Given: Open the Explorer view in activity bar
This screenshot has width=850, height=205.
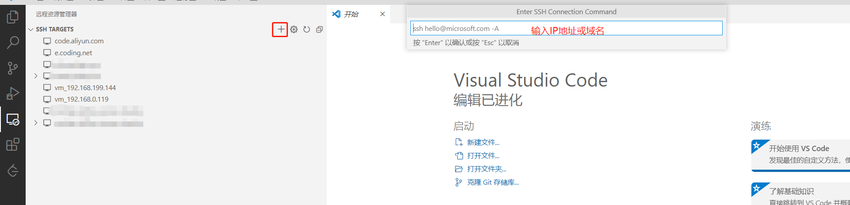Looking at the screenshot, I should (13, 17).
